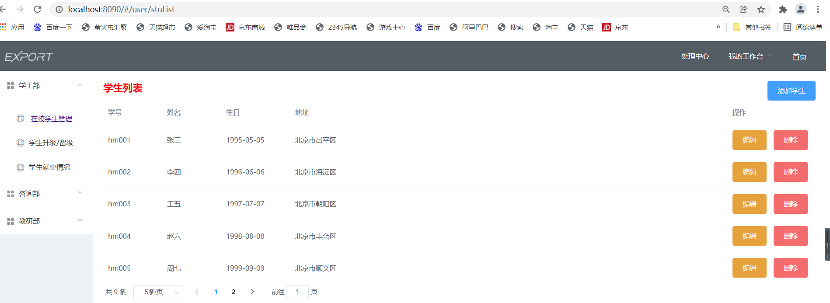830x303 pixels.
Task: Open the 淘宝 bookmark
Action: (x=546, y=27)
